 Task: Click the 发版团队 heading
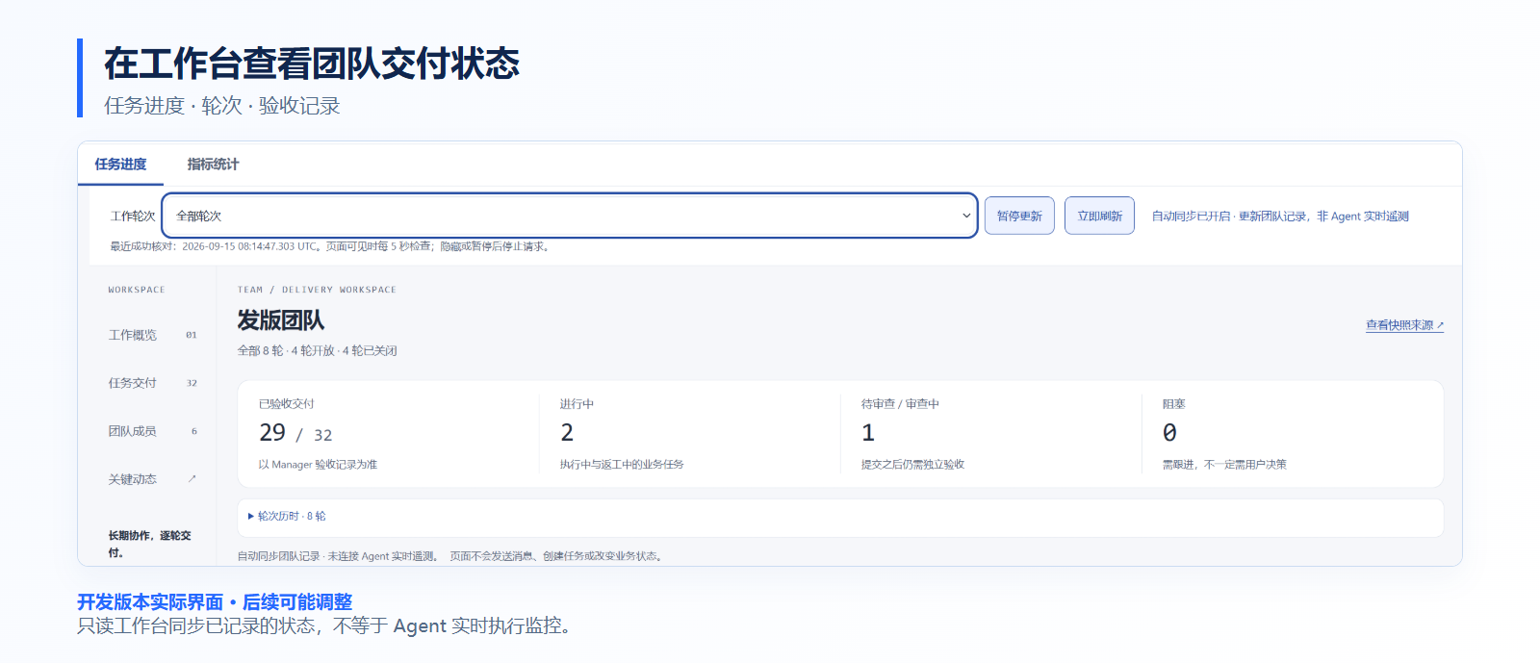click(x=281, y=320)
